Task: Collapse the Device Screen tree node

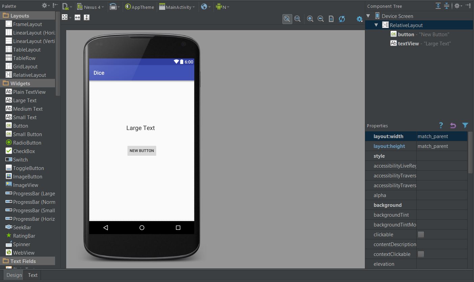Action: tap(368, 16)
